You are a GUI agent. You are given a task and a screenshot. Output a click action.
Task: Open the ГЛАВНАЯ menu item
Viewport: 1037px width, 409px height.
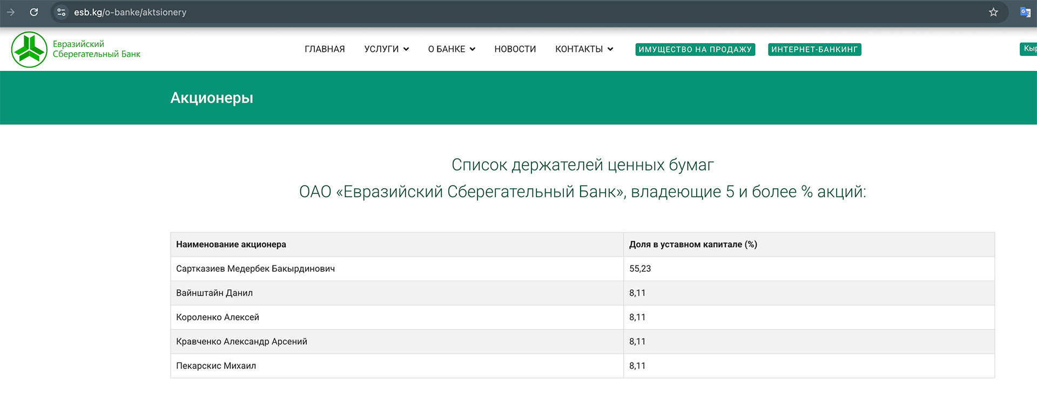coord(325,49)
